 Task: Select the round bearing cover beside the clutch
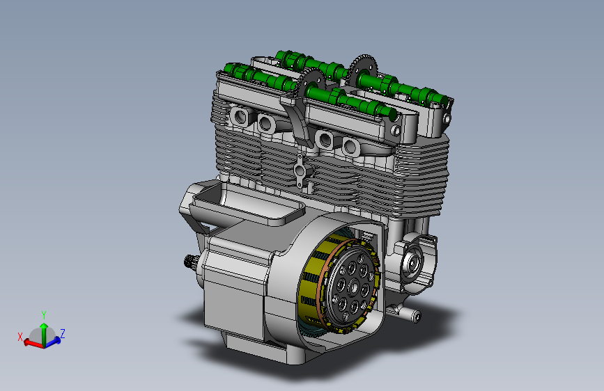(413, 264)
